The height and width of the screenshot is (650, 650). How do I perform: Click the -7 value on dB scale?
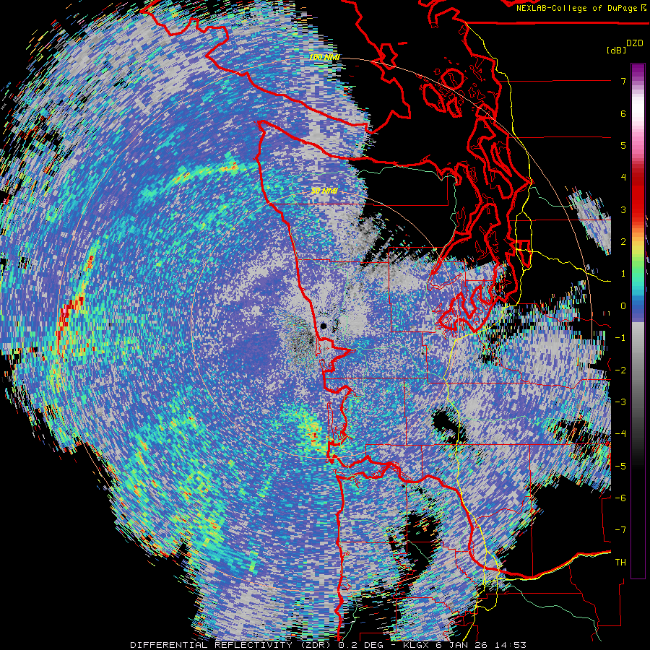(x=620, y=530)
